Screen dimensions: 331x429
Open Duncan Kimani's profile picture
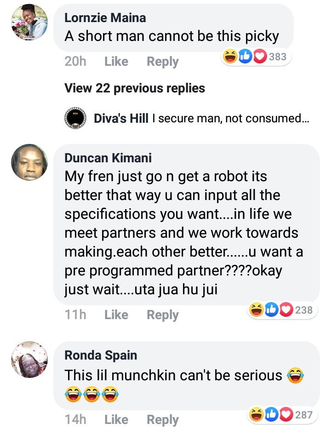pos(29,162)
